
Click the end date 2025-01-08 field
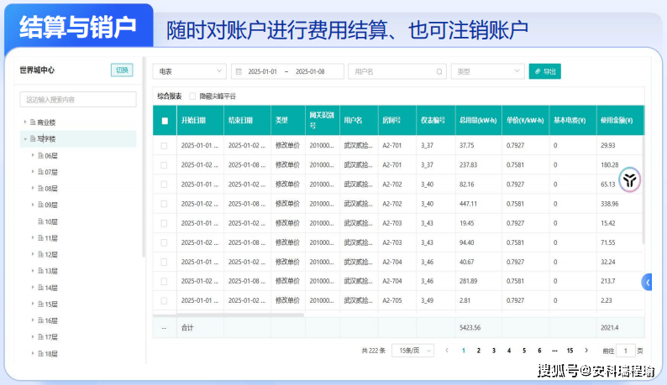310,72
